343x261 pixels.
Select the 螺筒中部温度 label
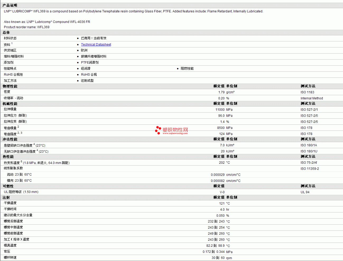click(13, 227)
